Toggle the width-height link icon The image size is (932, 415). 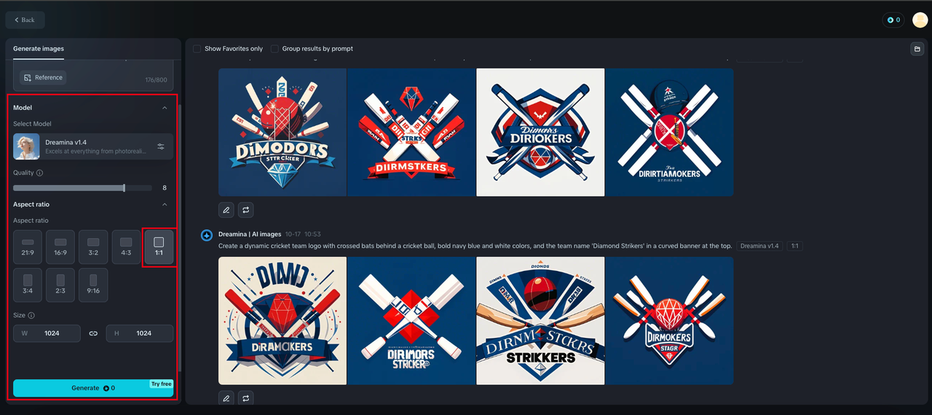coord(93,333)
